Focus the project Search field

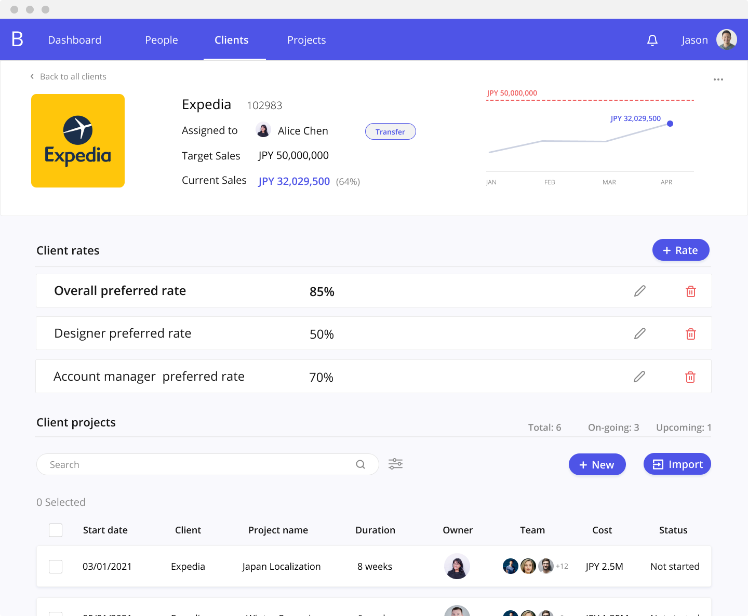tap(208, 464)
